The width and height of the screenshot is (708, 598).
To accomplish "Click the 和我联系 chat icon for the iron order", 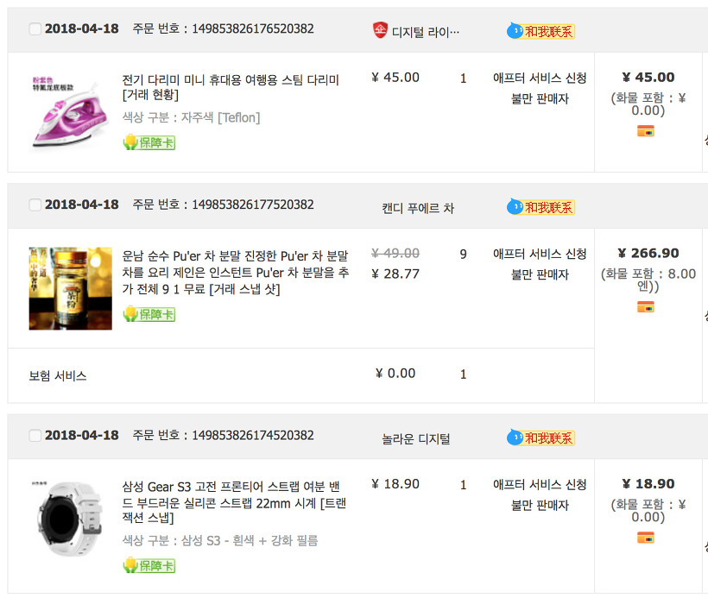I will [x=540, y=31].
